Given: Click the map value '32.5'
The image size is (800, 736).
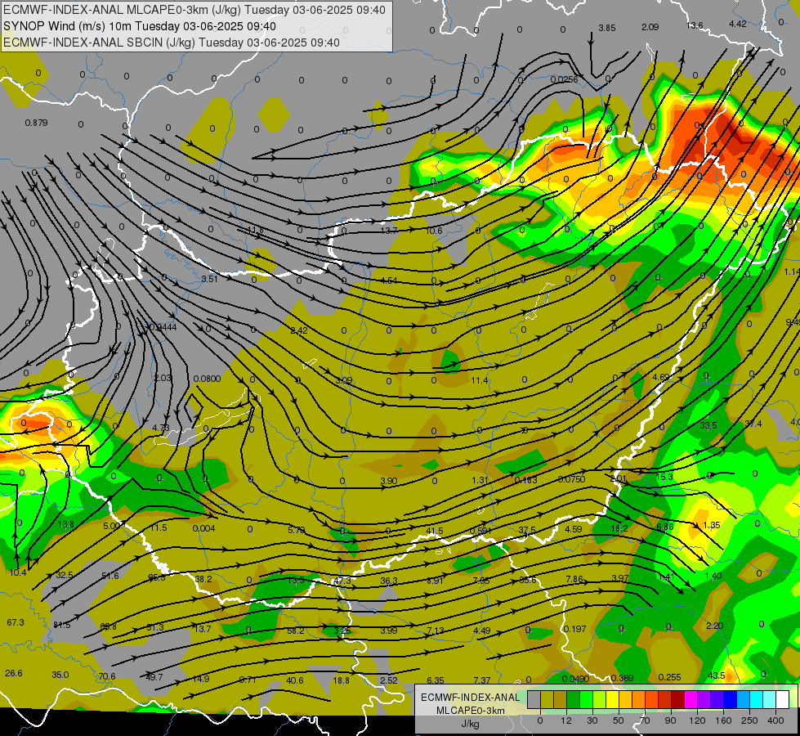Looking at the screenshot, I should tap(65, 575).
